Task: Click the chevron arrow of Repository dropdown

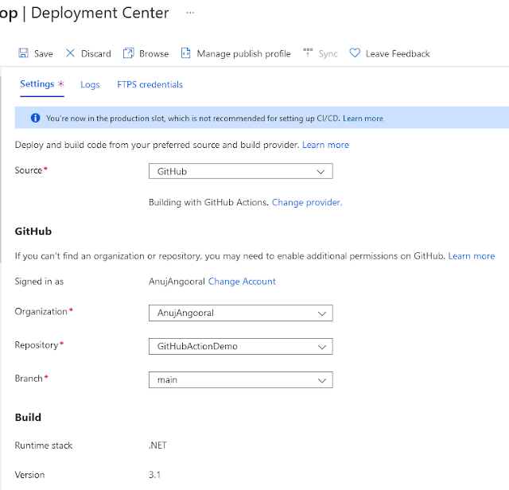Action: click(321, 347)
